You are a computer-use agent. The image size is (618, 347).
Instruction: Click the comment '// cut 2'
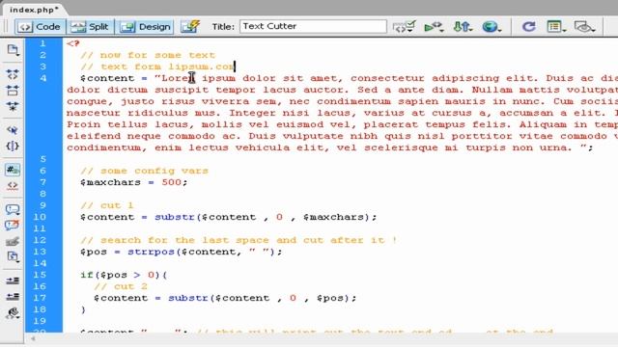coord(121,286)
